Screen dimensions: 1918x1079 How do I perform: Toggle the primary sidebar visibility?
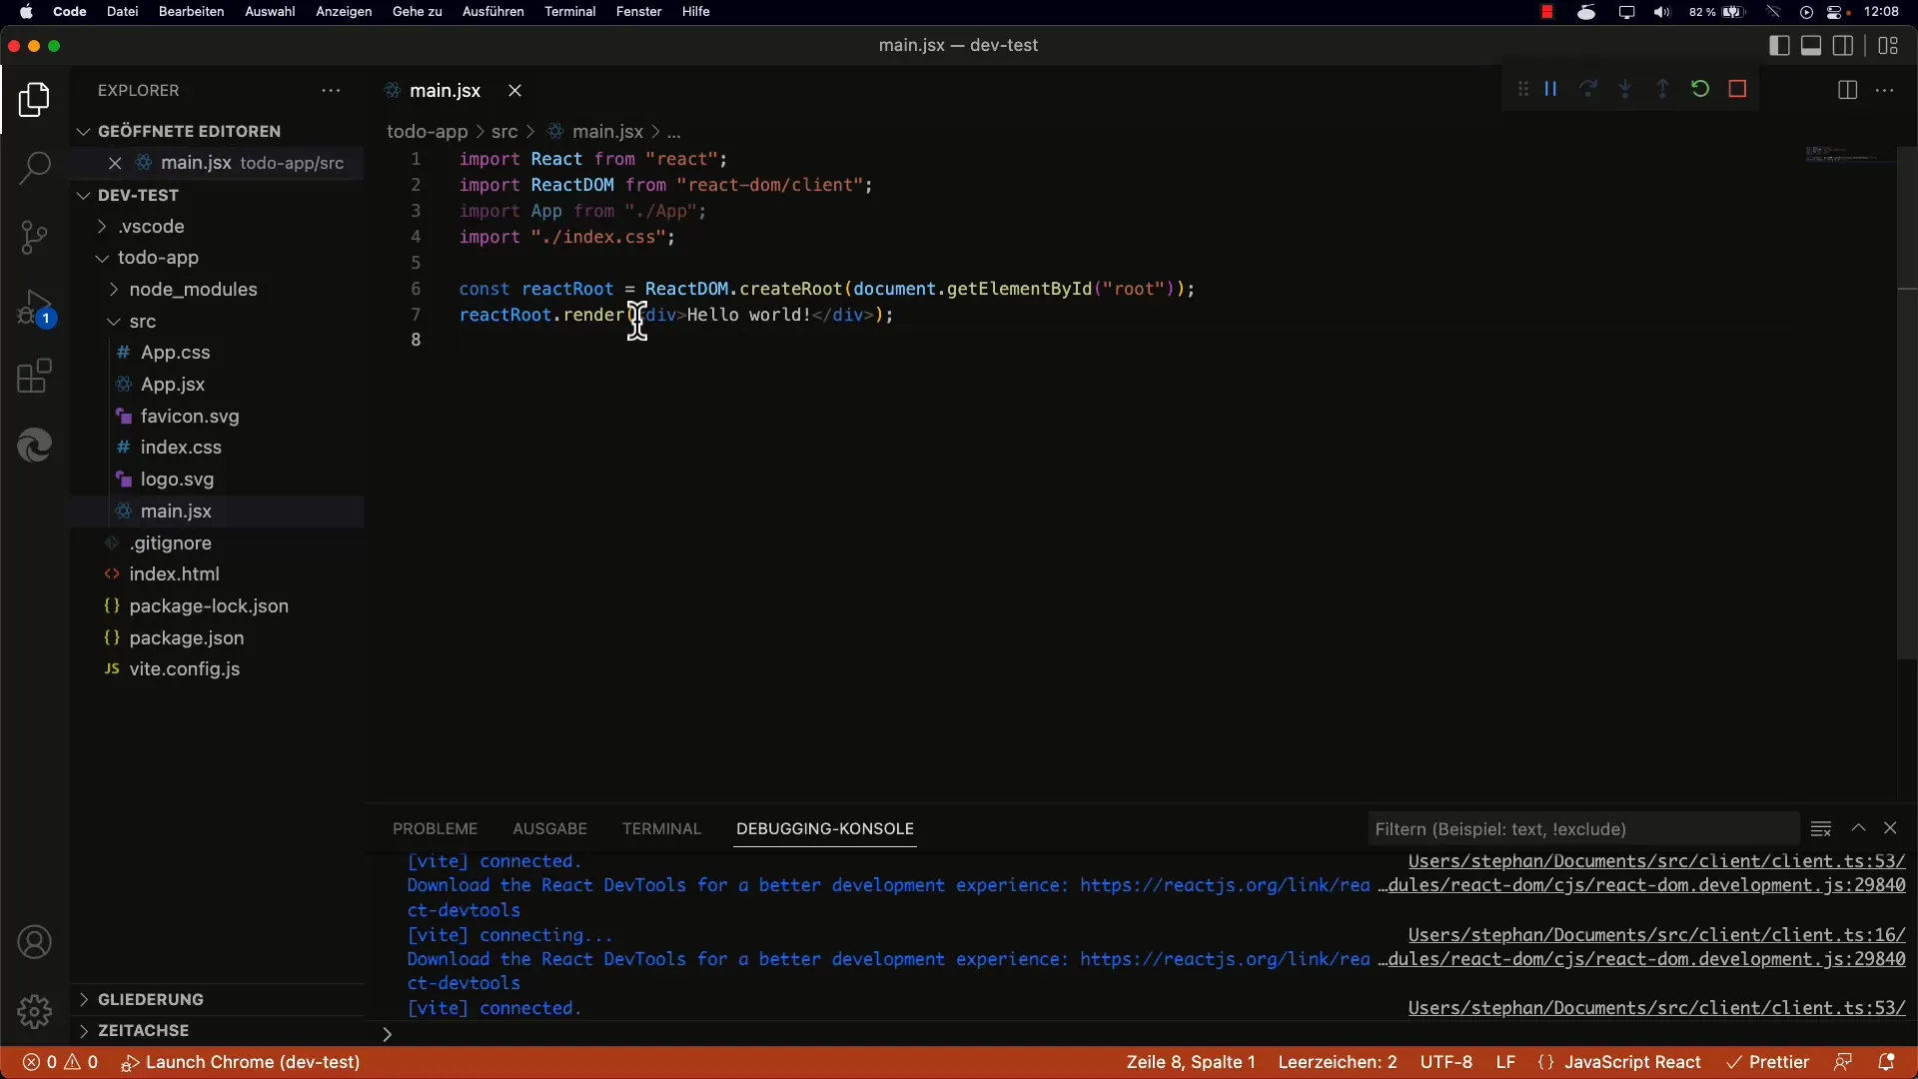coord(1779,45)
